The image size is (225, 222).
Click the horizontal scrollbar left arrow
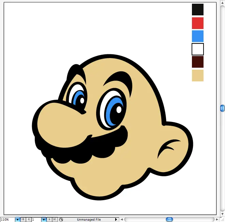[x=122, y=219]
